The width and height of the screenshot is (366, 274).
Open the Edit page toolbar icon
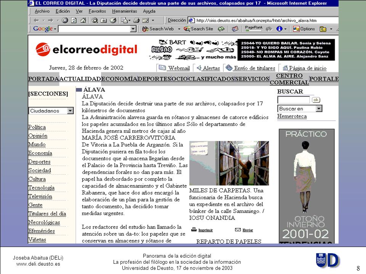click(146, 20)
